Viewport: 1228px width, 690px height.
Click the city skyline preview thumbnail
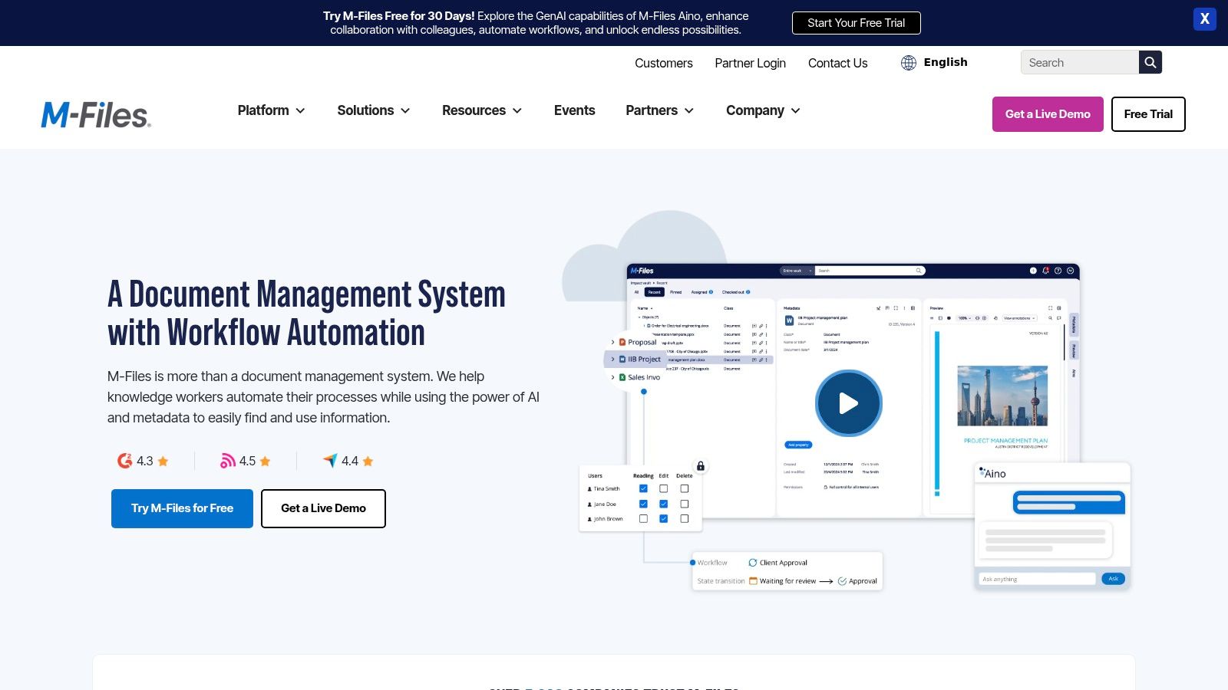tap(1002, 396)
